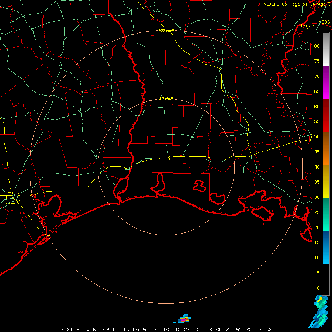
Task: Click the NIDS label above the scale
Action: point(324,22)
